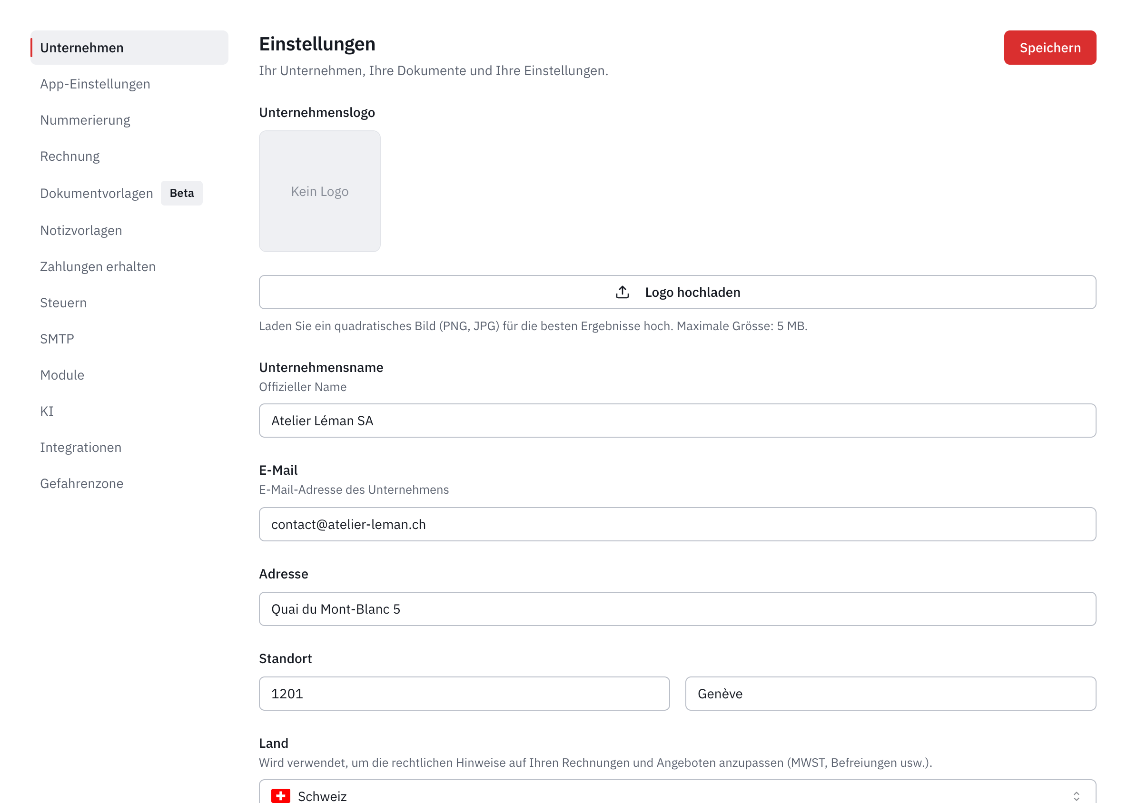Focus the Unternehmensname input with Atelier Léman SA
1127x803 pixels.
677,421
